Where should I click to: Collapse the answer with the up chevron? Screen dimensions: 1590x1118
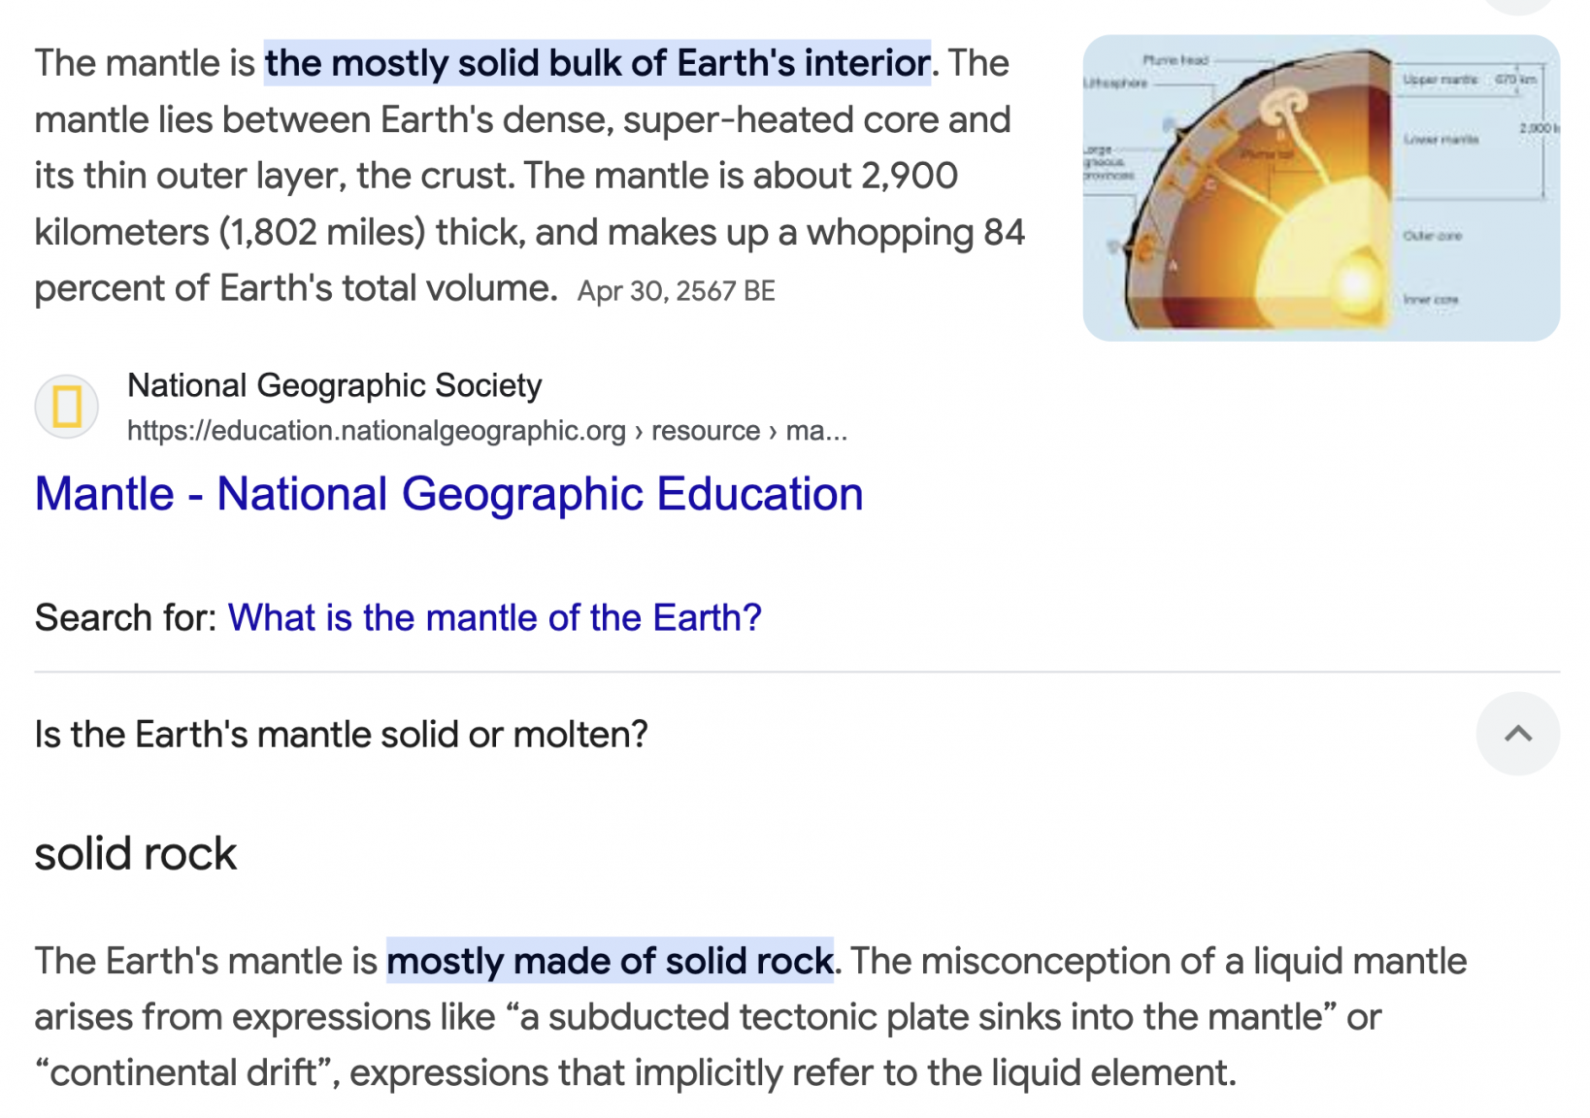coord(1517,734)
